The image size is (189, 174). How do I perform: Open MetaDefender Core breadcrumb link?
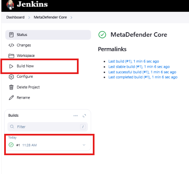pos(50,17)
